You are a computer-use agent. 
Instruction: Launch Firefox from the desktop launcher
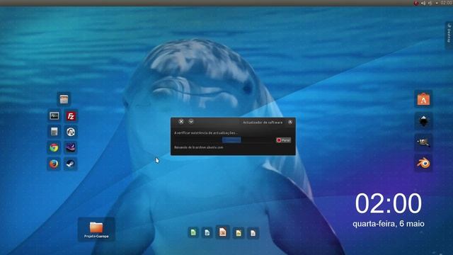pos(54,164)
